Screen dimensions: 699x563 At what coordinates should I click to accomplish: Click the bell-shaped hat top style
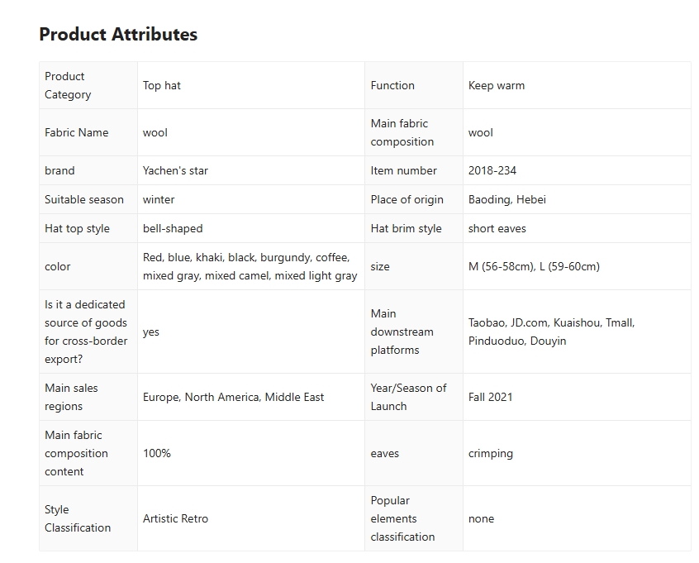173,228
